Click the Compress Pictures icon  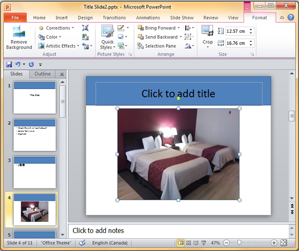pyautogui.click(x=85, y=28)
